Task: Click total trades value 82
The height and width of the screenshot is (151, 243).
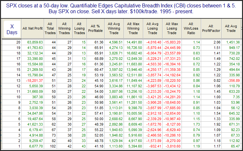Action: point(54,141)
